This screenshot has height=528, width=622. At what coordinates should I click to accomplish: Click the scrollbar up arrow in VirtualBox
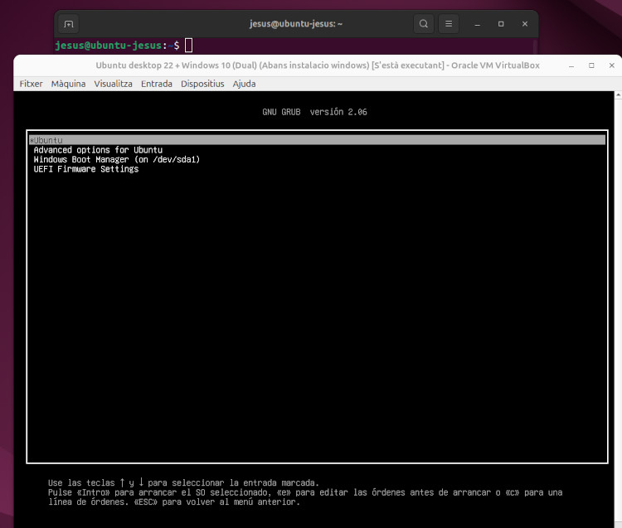tap(619, 95)
